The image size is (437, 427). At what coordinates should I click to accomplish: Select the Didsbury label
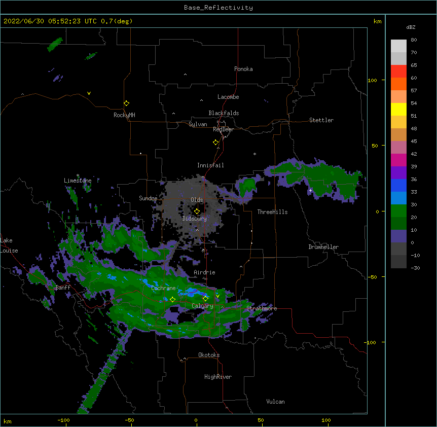[x=195, y=219]
